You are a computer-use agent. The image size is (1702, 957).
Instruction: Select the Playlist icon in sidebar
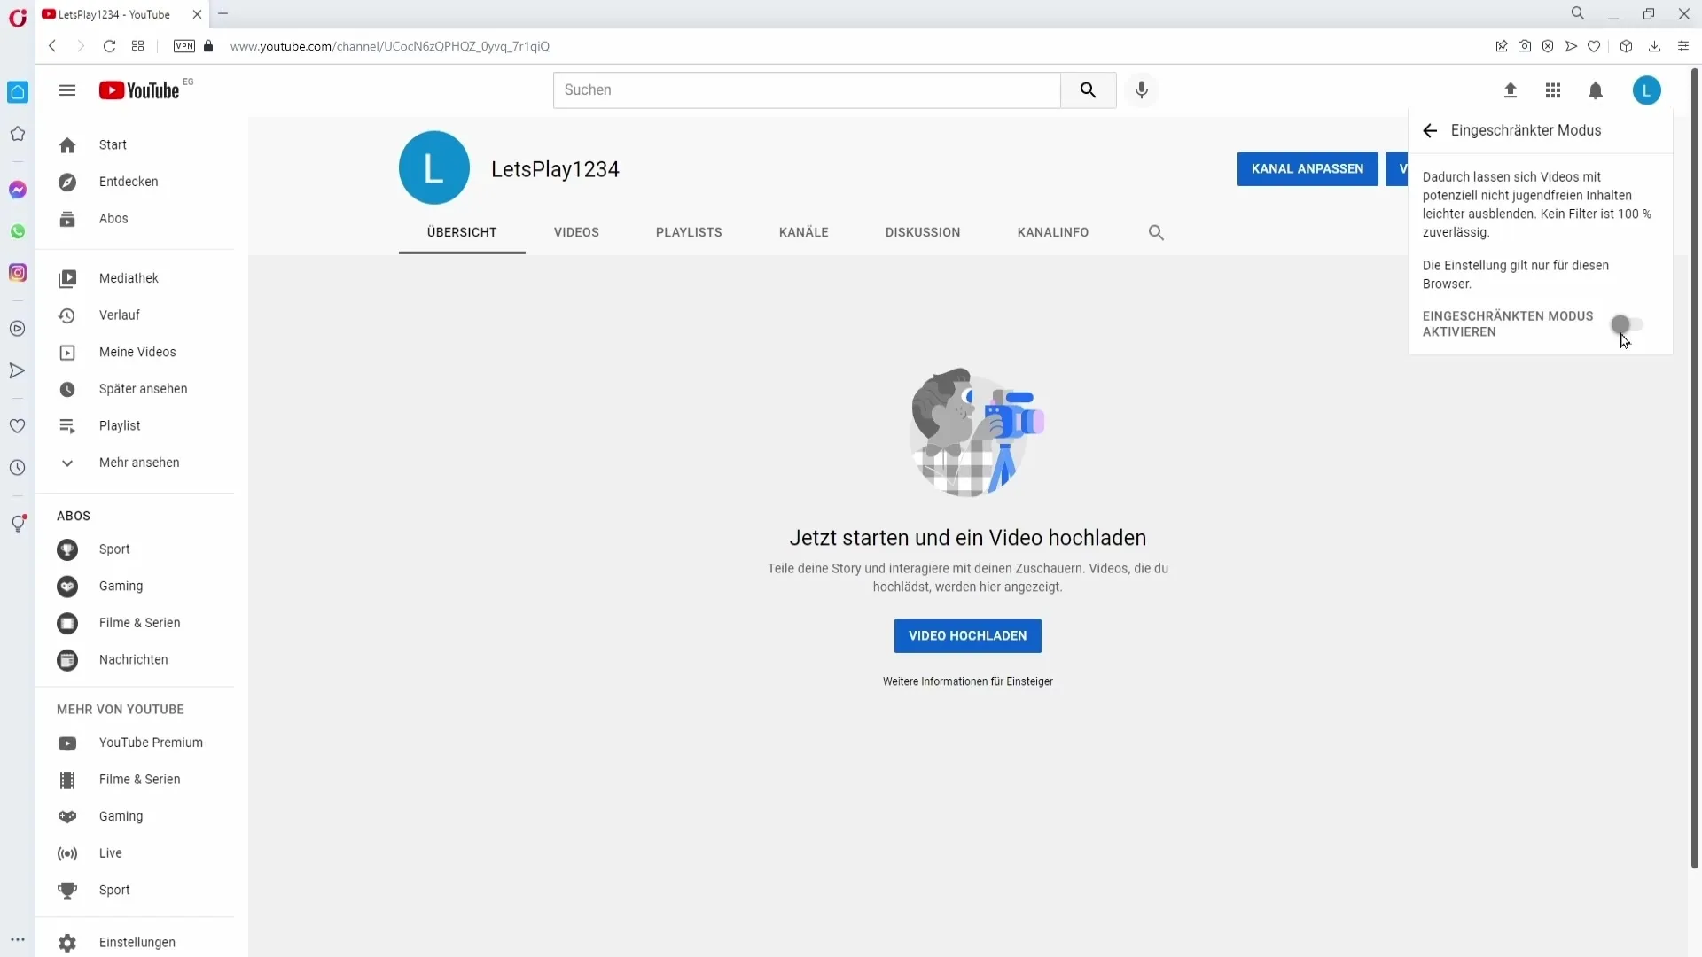pos(66,425)
